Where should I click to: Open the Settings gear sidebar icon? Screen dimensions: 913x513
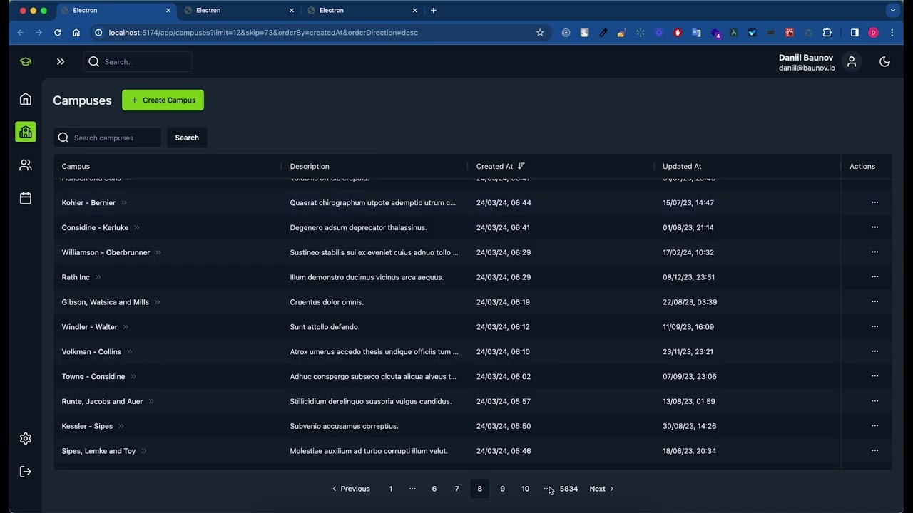[26, 439]
